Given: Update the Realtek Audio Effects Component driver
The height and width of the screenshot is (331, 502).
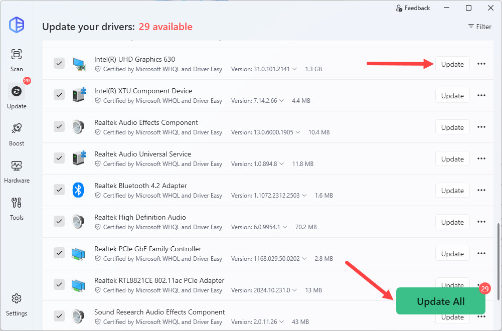Looking at the screenshot, I should coord(452,127).
